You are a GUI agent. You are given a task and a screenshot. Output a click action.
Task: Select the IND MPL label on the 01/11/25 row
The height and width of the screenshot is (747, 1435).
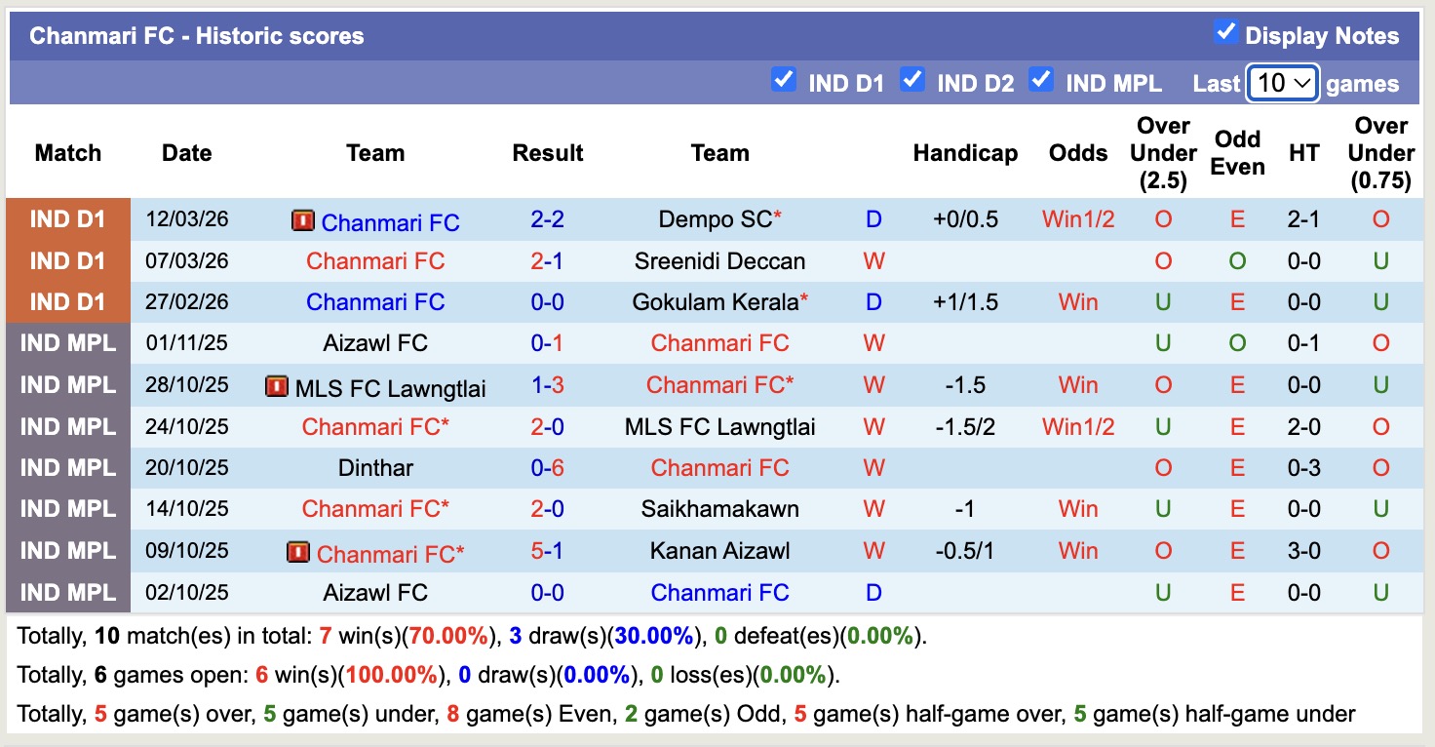(66, 343)
